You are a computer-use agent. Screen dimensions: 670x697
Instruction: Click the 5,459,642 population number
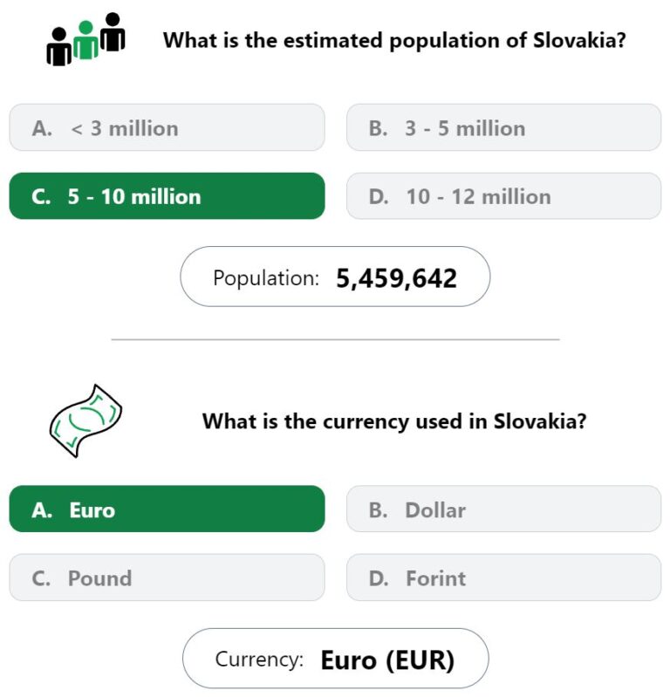click(x=396, y=278)
